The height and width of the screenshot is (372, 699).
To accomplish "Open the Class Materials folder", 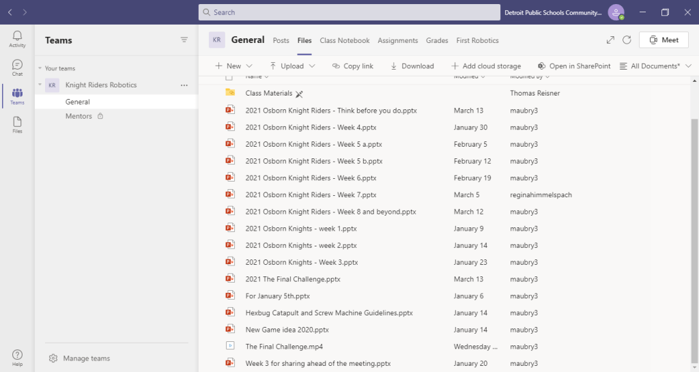I will click(268, 94).
